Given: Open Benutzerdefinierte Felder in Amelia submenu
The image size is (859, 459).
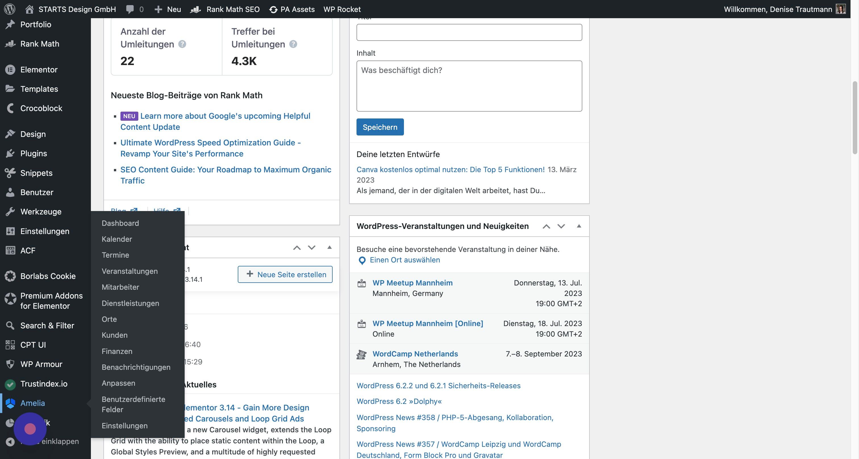Looking at the screenshot, I should click(x=134, y=404).
